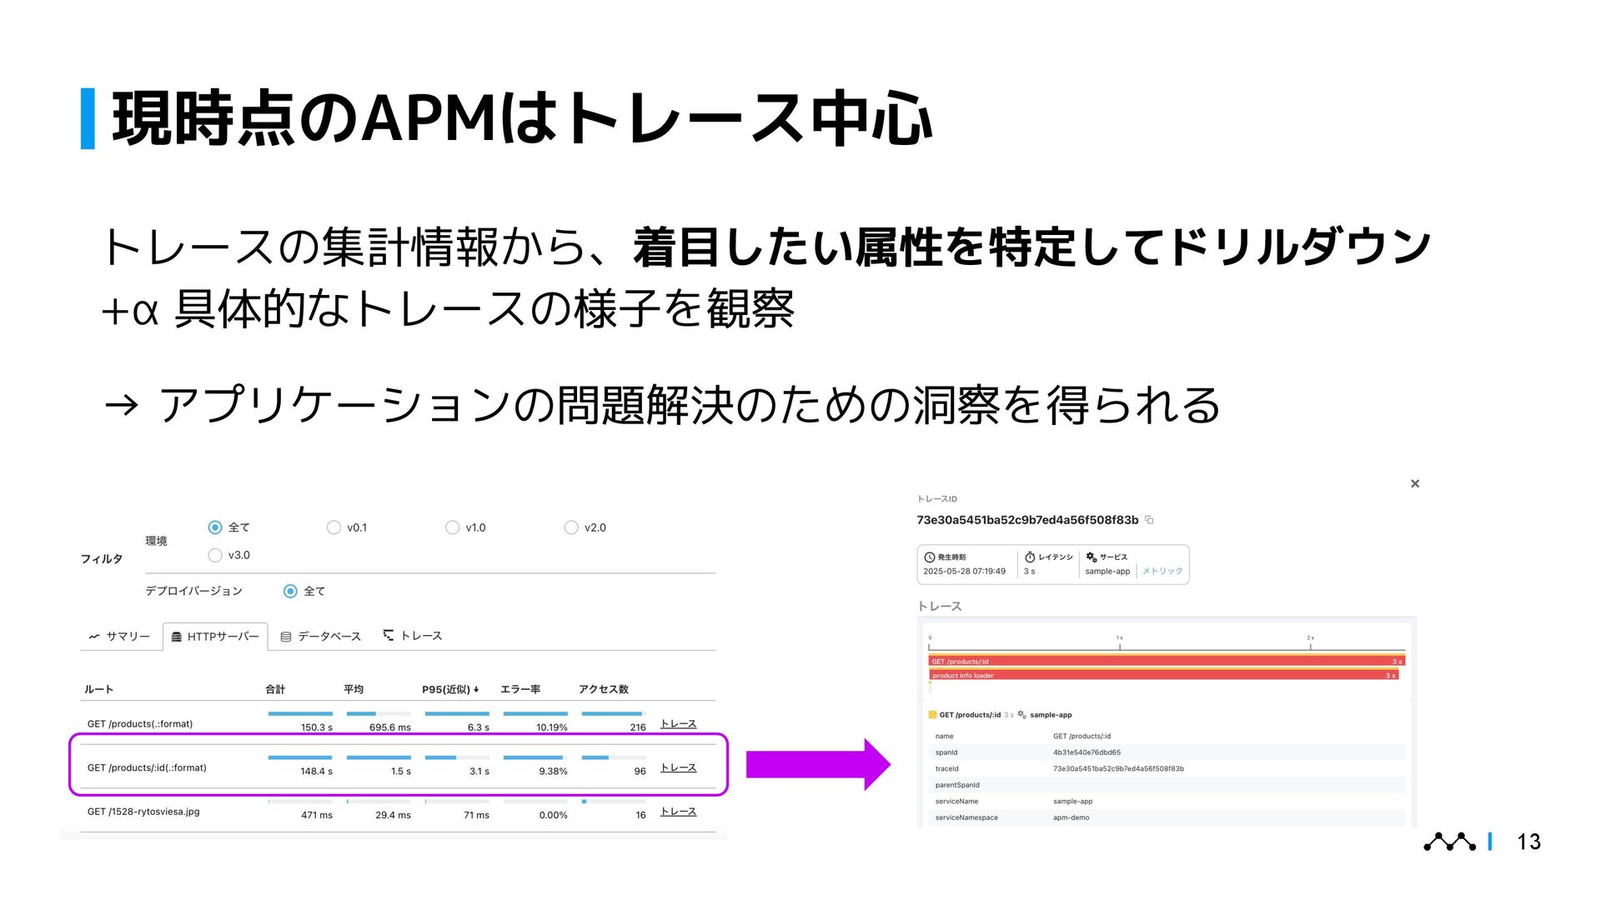The image size is (1601, 900).
Task: Select 全て for デプロイバージョン
Action: coord(290,591)
